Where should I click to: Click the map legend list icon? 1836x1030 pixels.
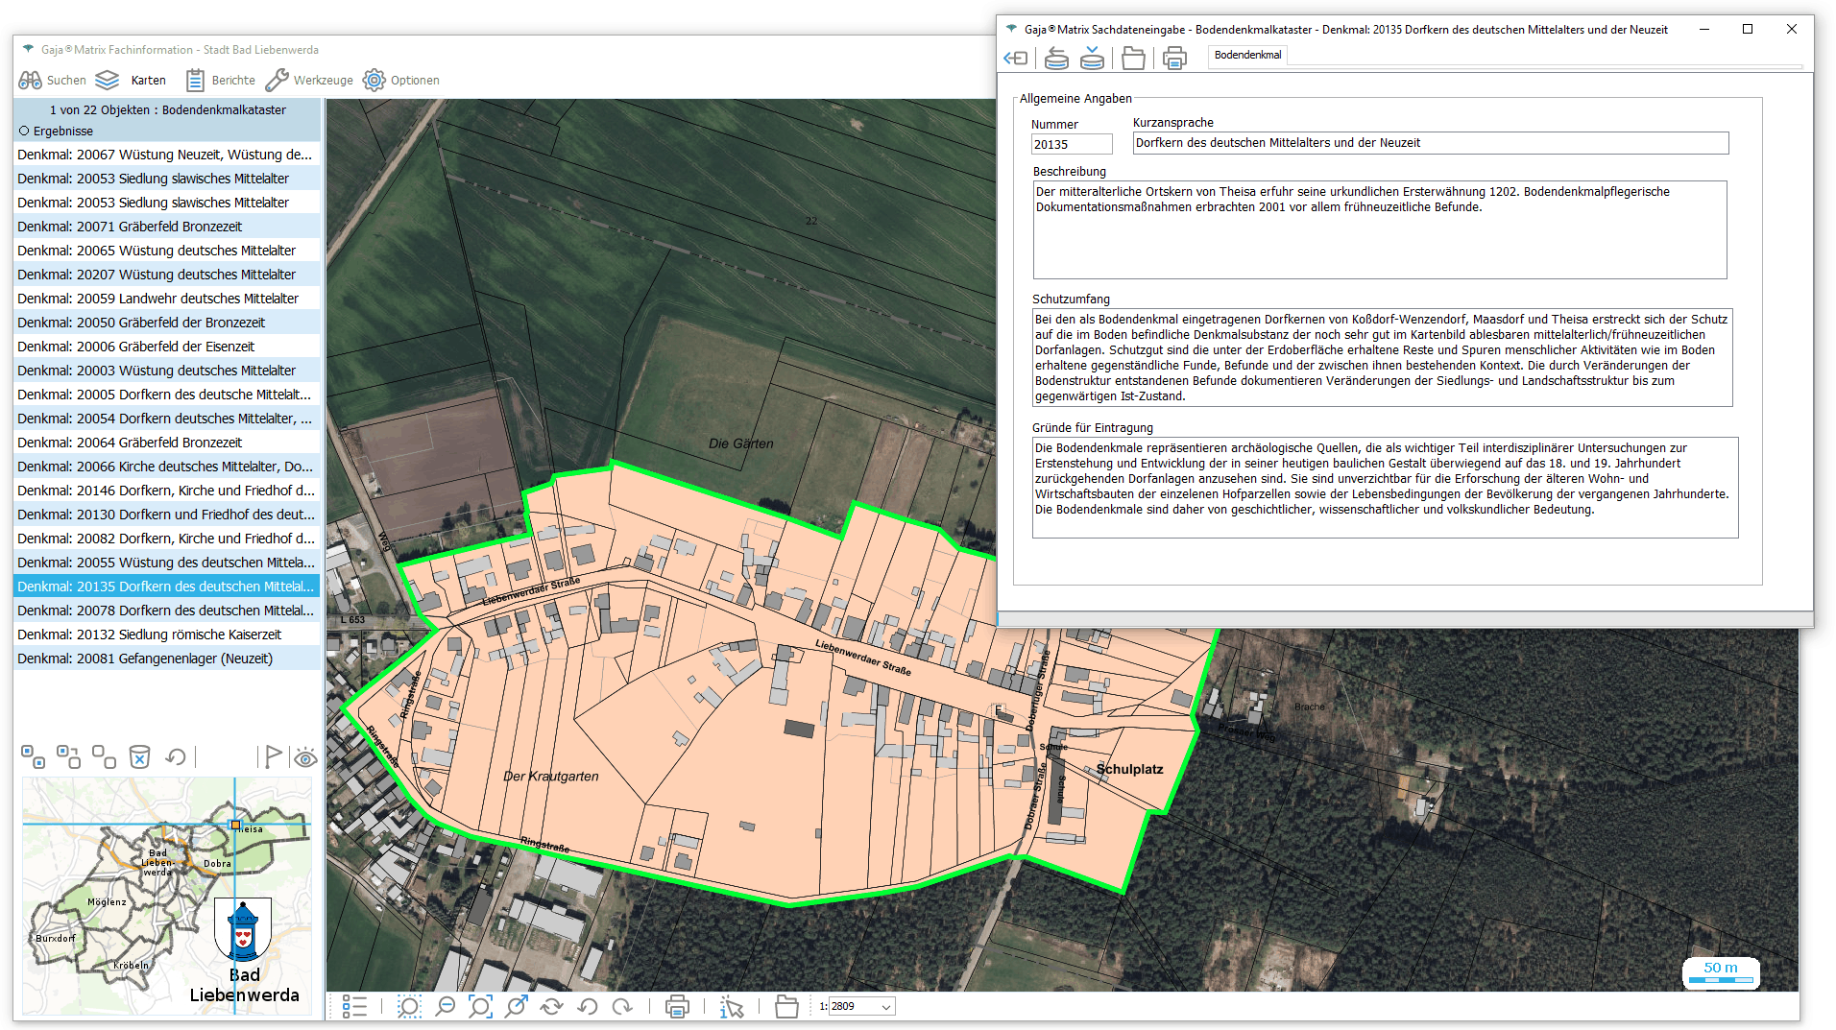coord(354,1006)
